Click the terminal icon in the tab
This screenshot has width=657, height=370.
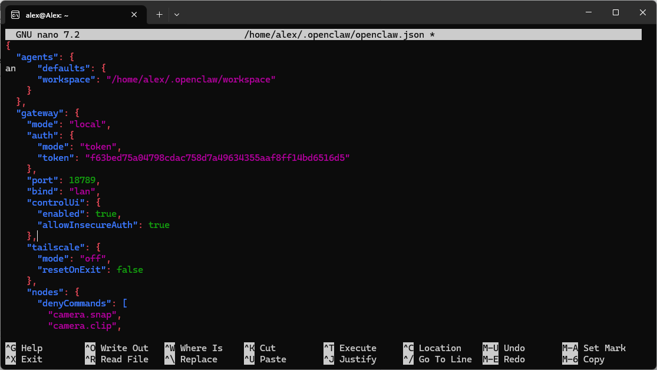pyautogui.click(x=16, y=15)
